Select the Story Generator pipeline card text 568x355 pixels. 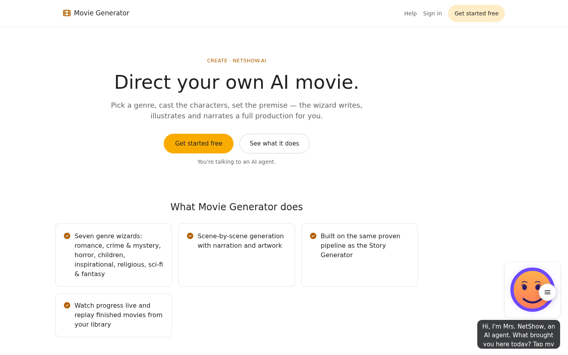coord(361,245)
